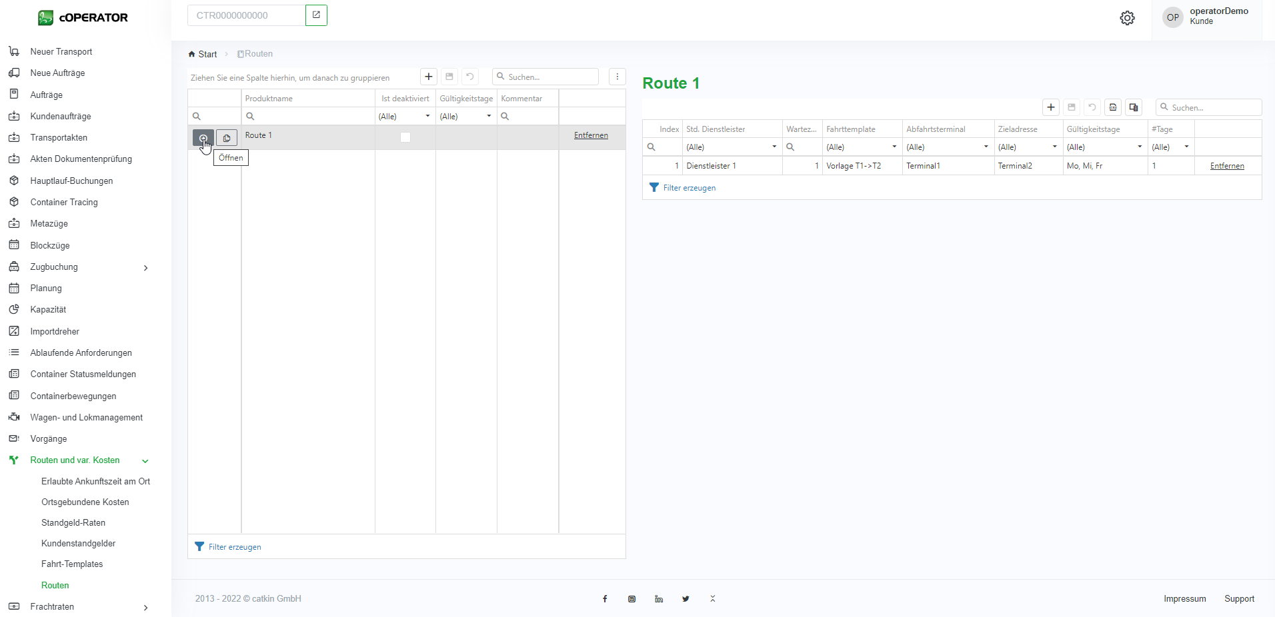Click the plus icon in the routes list toolbar
Image resolution: width=1275 pixels, height=617 pixels.
[x=428, y=77]
